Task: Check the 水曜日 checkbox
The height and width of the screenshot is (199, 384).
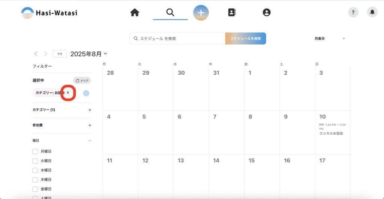Action: 35,170
